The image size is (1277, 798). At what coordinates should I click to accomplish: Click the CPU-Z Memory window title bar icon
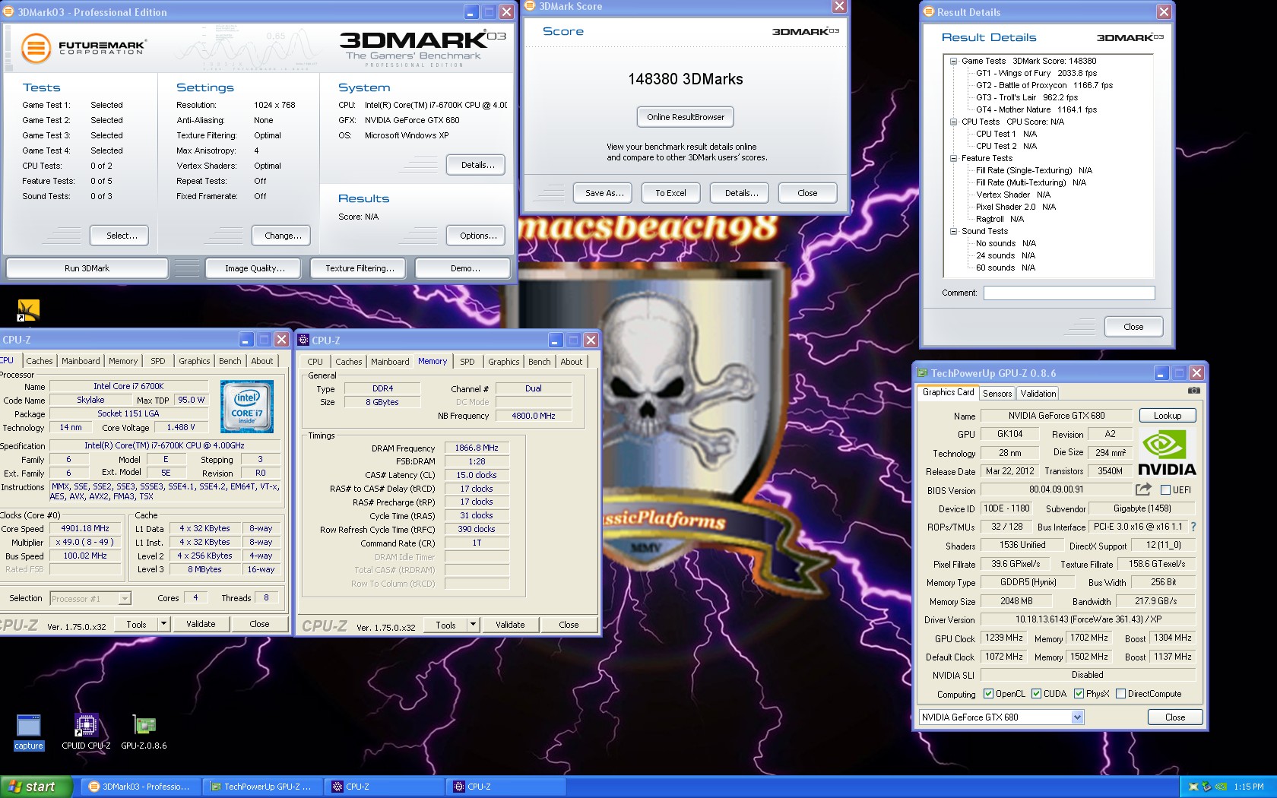303,340
